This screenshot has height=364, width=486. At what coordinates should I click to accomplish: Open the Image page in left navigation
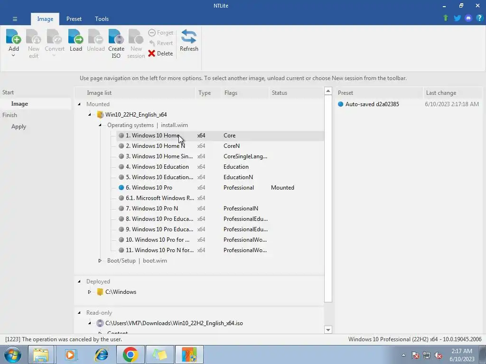tap(36, 104)
